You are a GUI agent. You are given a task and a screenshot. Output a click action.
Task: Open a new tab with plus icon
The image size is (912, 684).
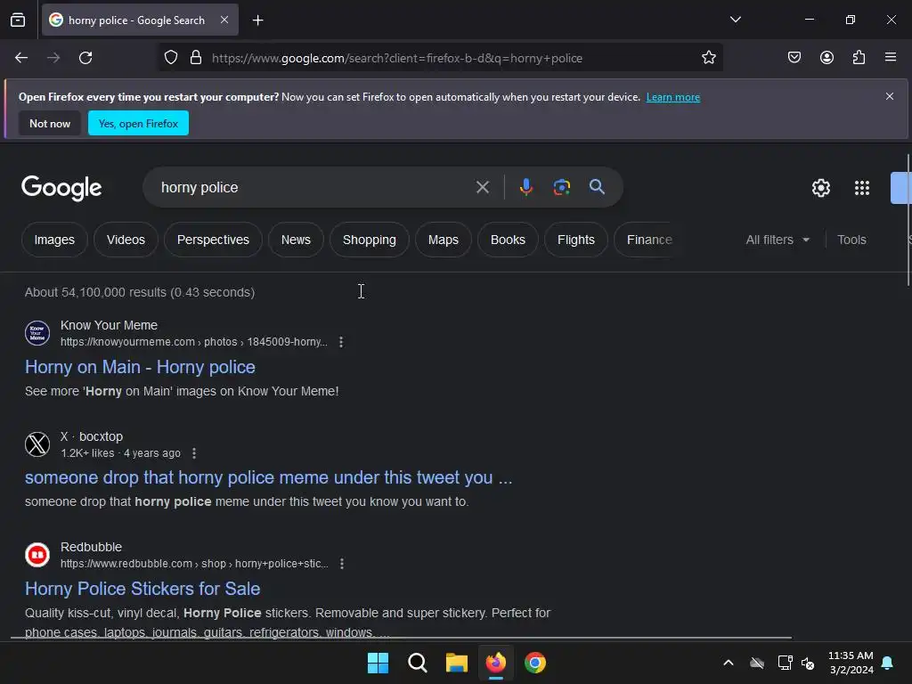pyautogui.click(x=257, y=20)
